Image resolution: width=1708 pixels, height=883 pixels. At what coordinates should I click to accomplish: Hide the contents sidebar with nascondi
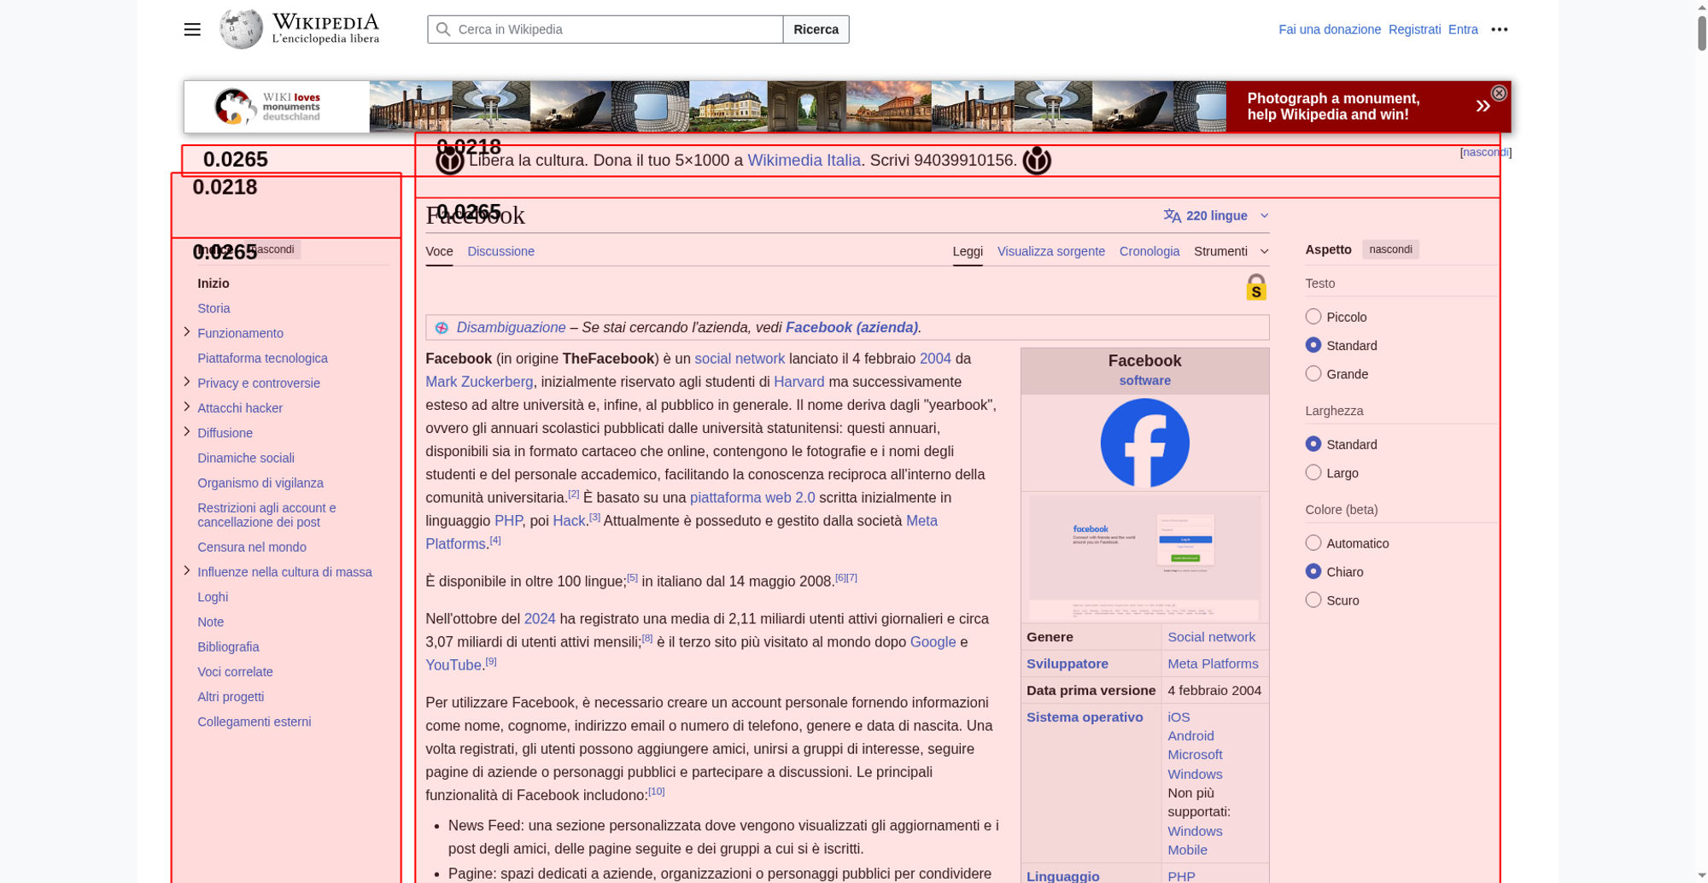[274, 249]
